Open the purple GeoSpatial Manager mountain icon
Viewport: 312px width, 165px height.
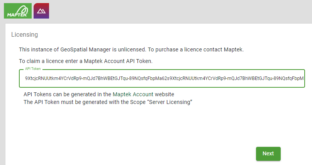pos(41,11)
